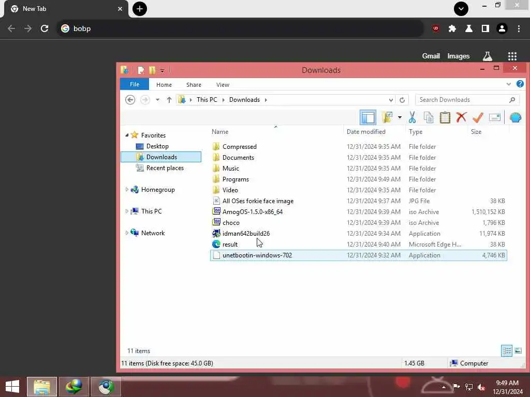Select Recent places in Favorites
This screenshot has width=530, height=397.
(165, 168)
